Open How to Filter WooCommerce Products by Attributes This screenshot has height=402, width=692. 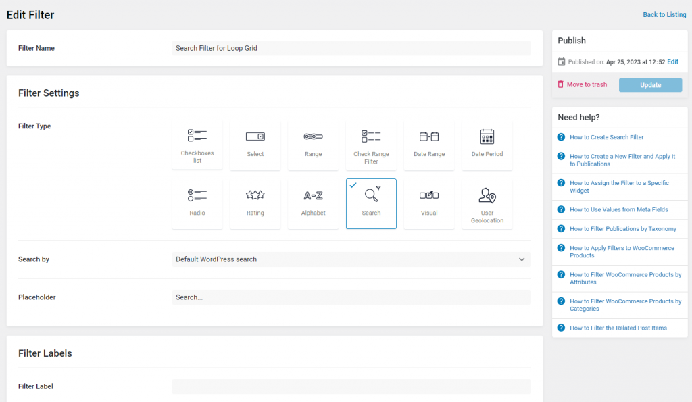click(x=625, y=278)
